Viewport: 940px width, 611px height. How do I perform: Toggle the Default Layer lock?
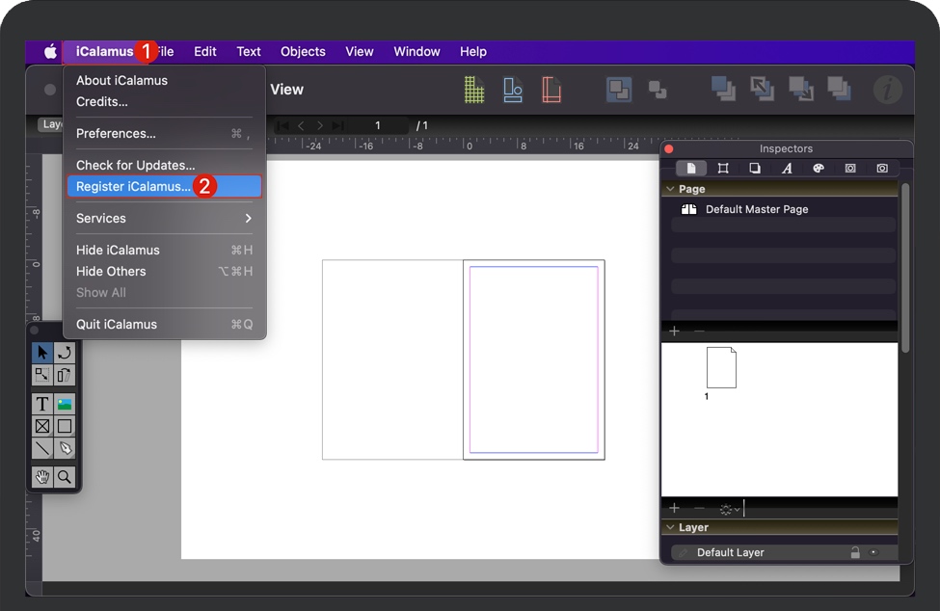855,552
